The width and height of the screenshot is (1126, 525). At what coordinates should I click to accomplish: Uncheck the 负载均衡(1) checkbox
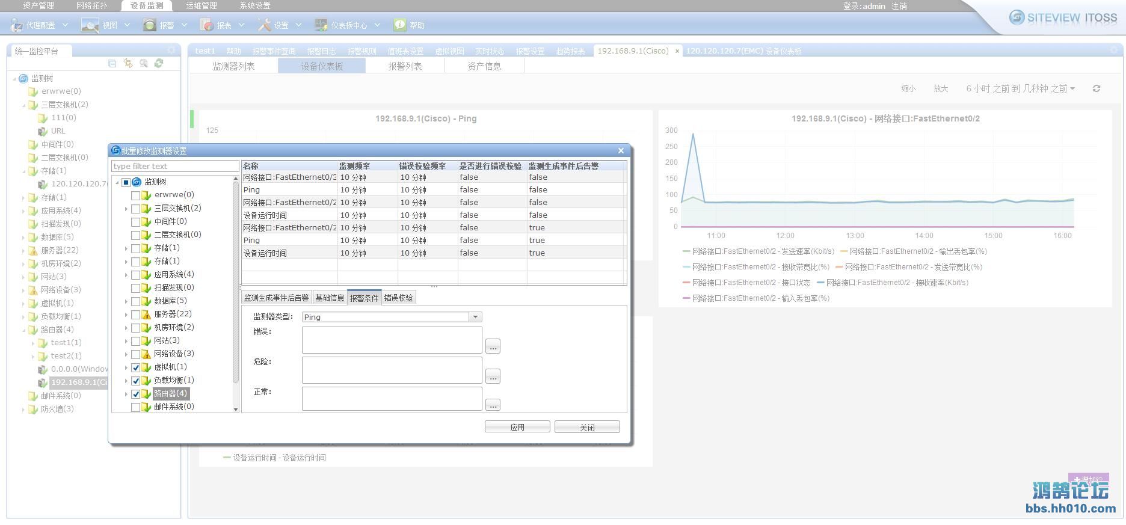coord(135,381)
